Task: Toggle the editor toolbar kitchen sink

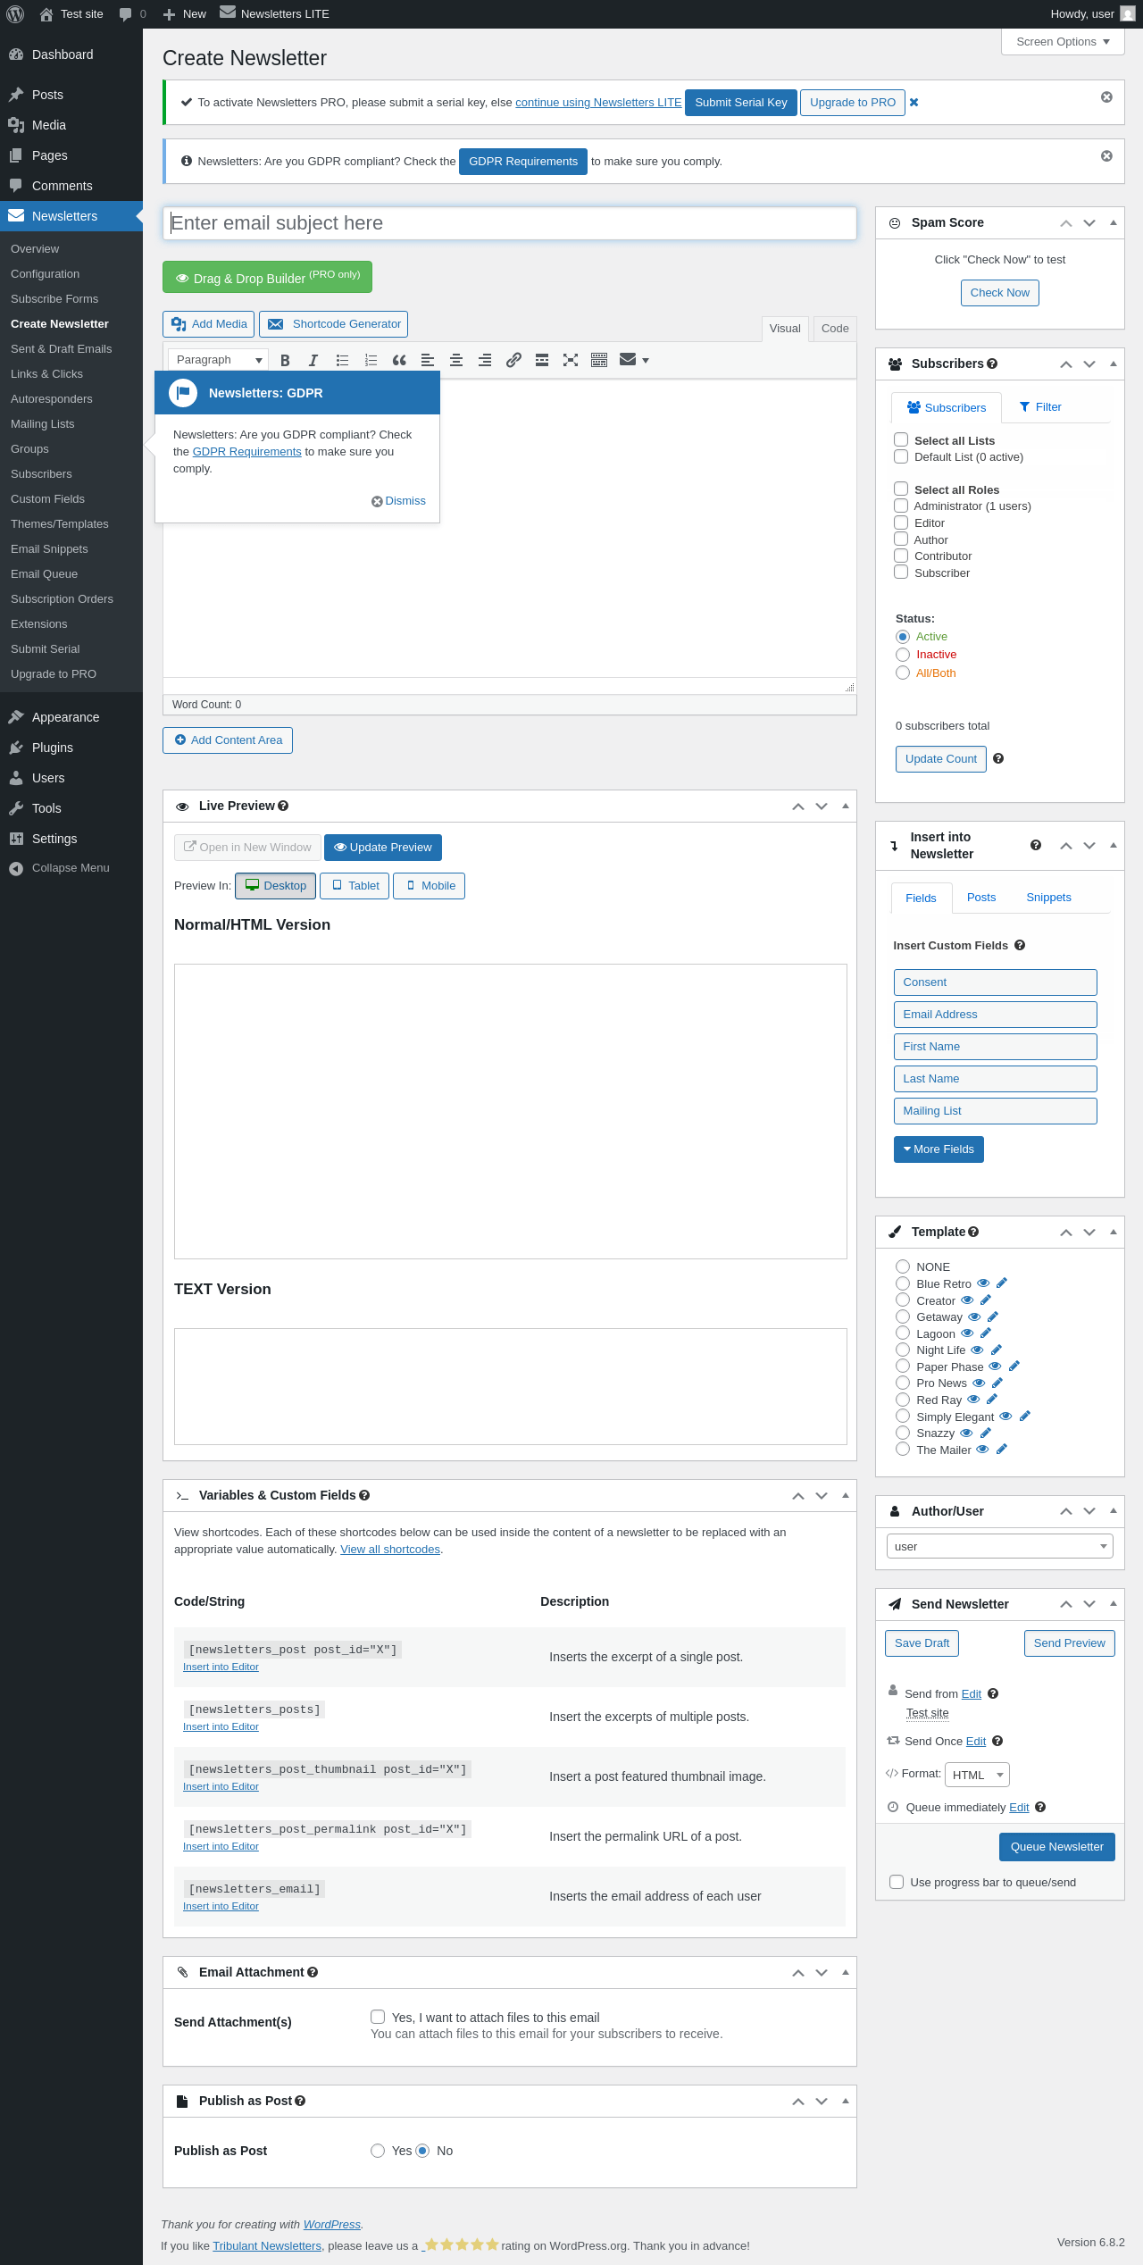Action: (x=599, y=360)
